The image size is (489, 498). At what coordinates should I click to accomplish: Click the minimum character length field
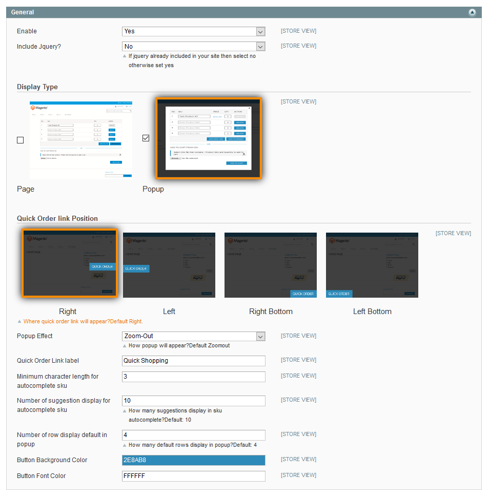pos(194,377)
